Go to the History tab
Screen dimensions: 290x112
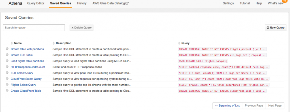(82, 3)
